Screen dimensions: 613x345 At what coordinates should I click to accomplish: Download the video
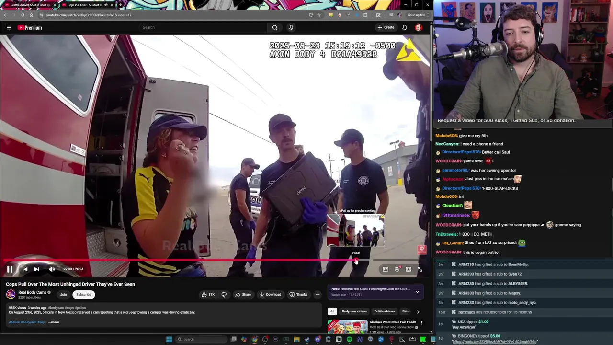[x=271, y=295]
